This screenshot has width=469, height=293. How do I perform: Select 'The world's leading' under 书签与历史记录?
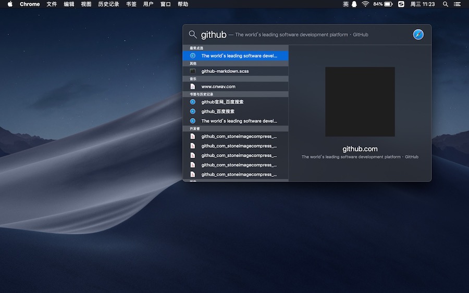click(x=236, y=121)
